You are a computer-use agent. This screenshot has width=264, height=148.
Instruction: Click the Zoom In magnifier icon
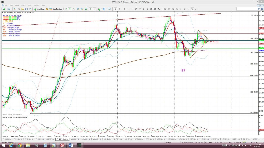78,9
